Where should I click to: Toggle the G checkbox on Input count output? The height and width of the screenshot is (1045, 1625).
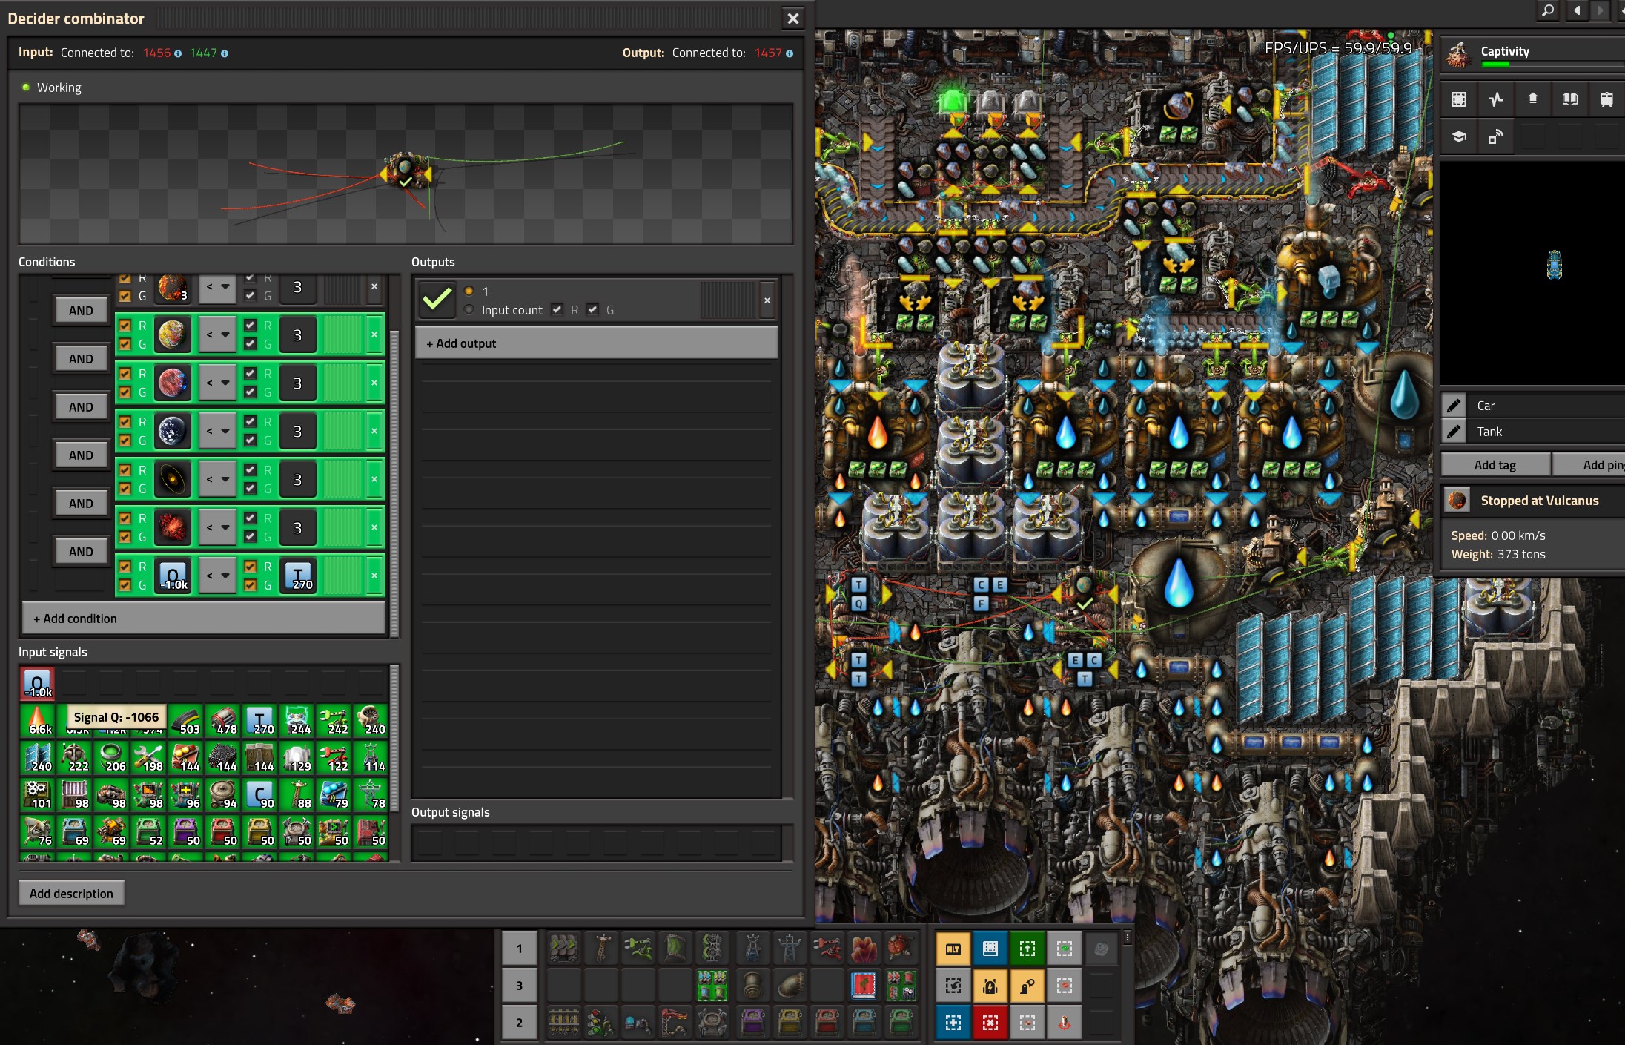coord(592,310)
